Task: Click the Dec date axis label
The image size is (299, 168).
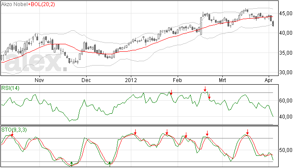Action: point(86,80)
